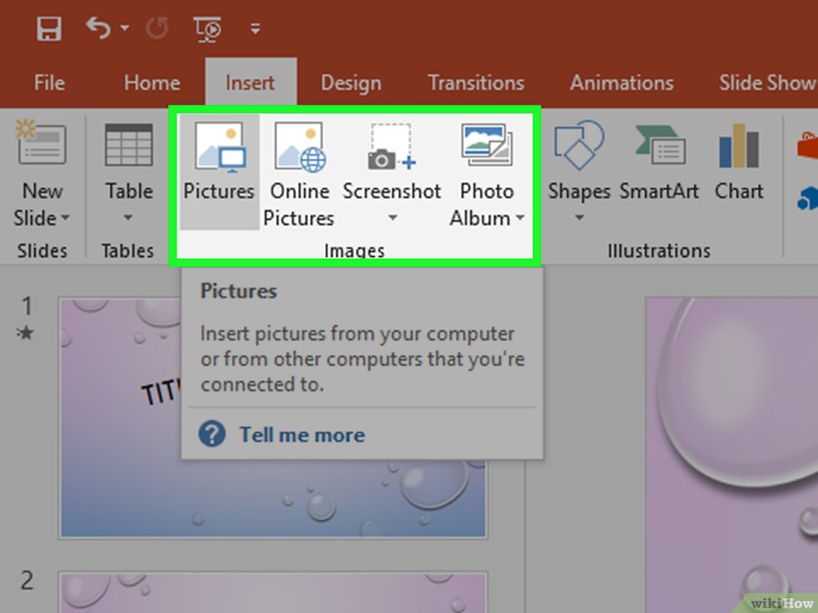Open the Animations tab
818x613 pixels.
pos(622,83)
